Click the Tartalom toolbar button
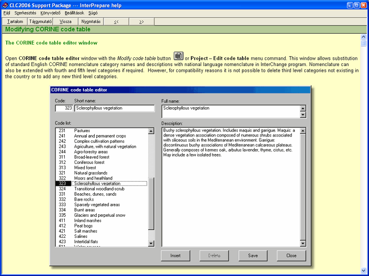 tap(15, 22)
